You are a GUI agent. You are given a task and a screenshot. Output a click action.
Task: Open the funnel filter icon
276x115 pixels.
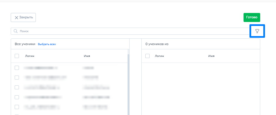coord(257,31)
